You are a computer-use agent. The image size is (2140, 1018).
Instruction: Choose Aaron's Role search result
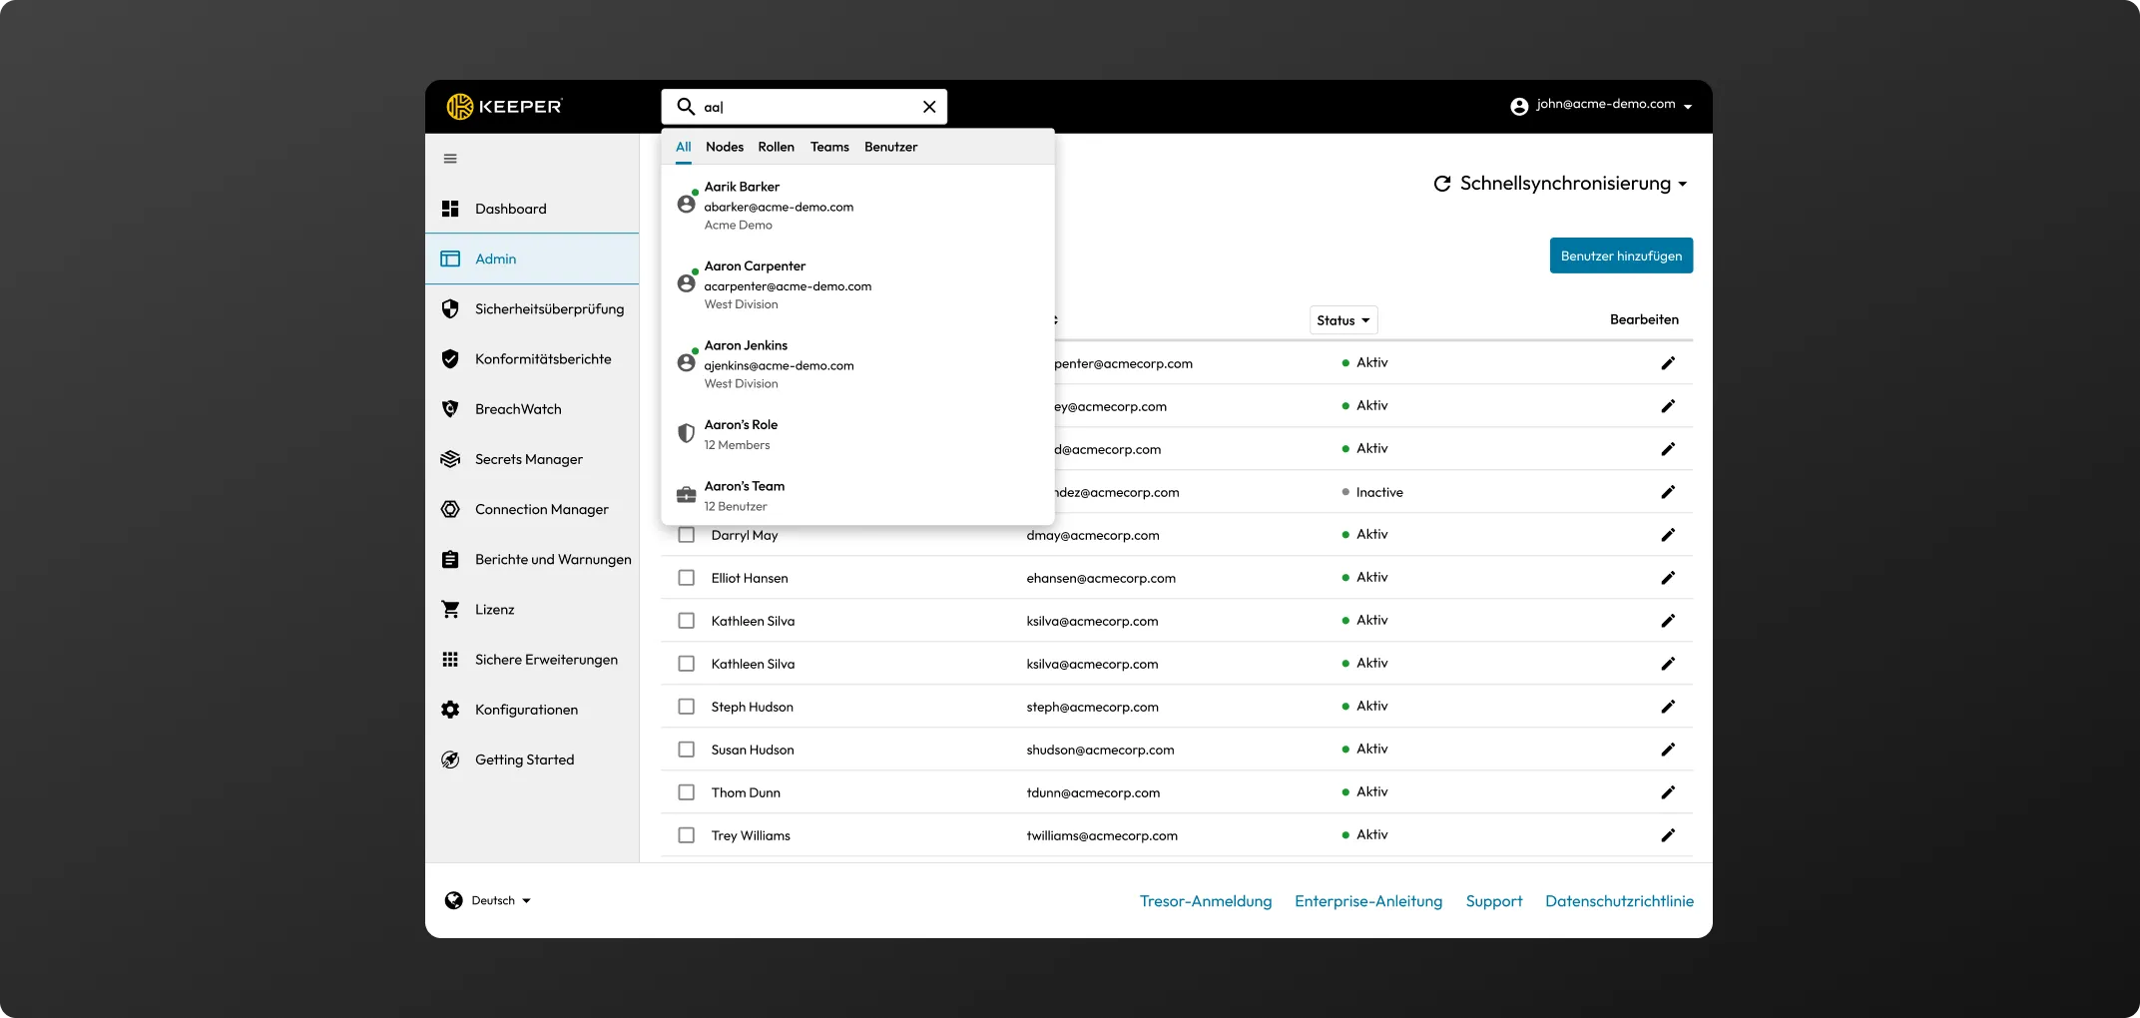pyautogui.click(x=857, y=434)
